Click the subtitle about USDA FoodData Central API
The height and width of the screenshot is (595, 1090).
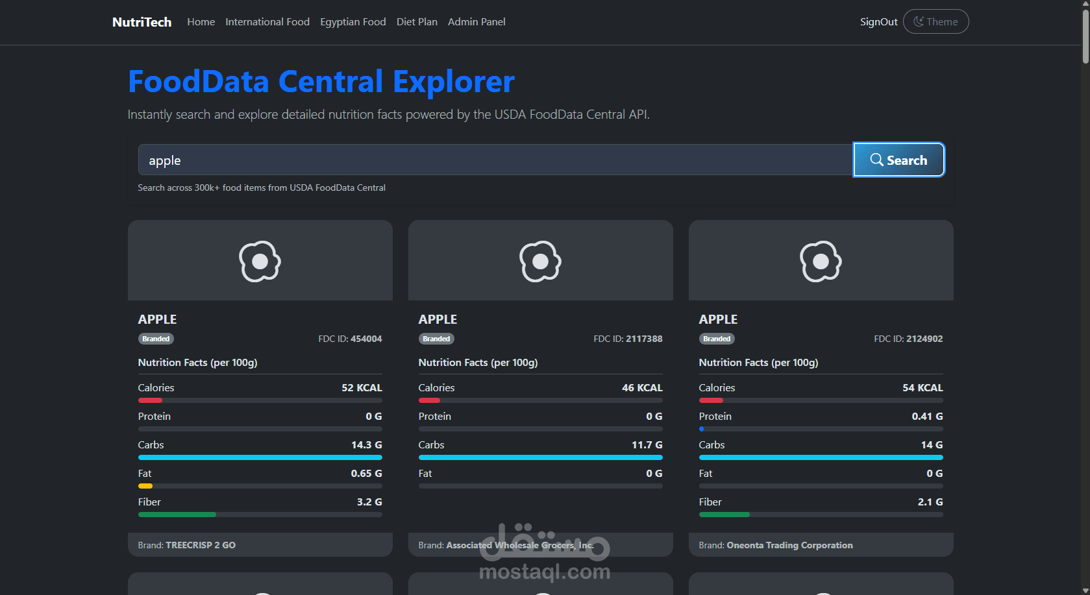pyautogui.click(x=388, y=114)
